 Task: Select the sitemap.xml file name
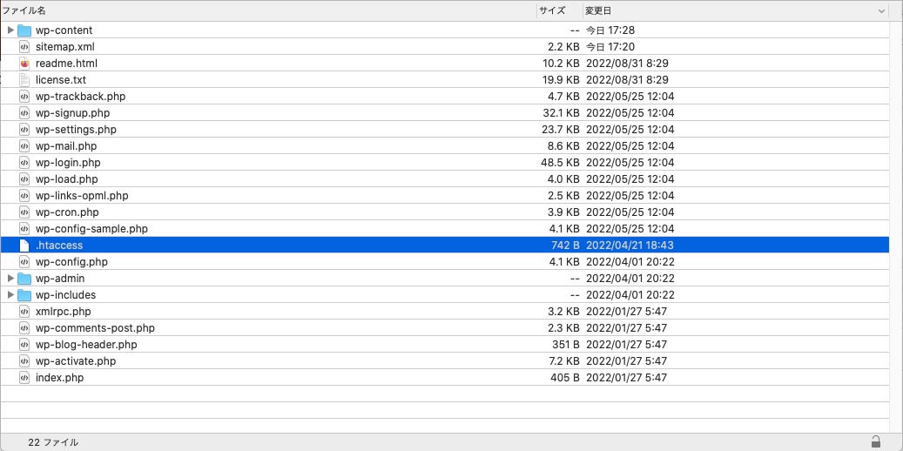65,47
